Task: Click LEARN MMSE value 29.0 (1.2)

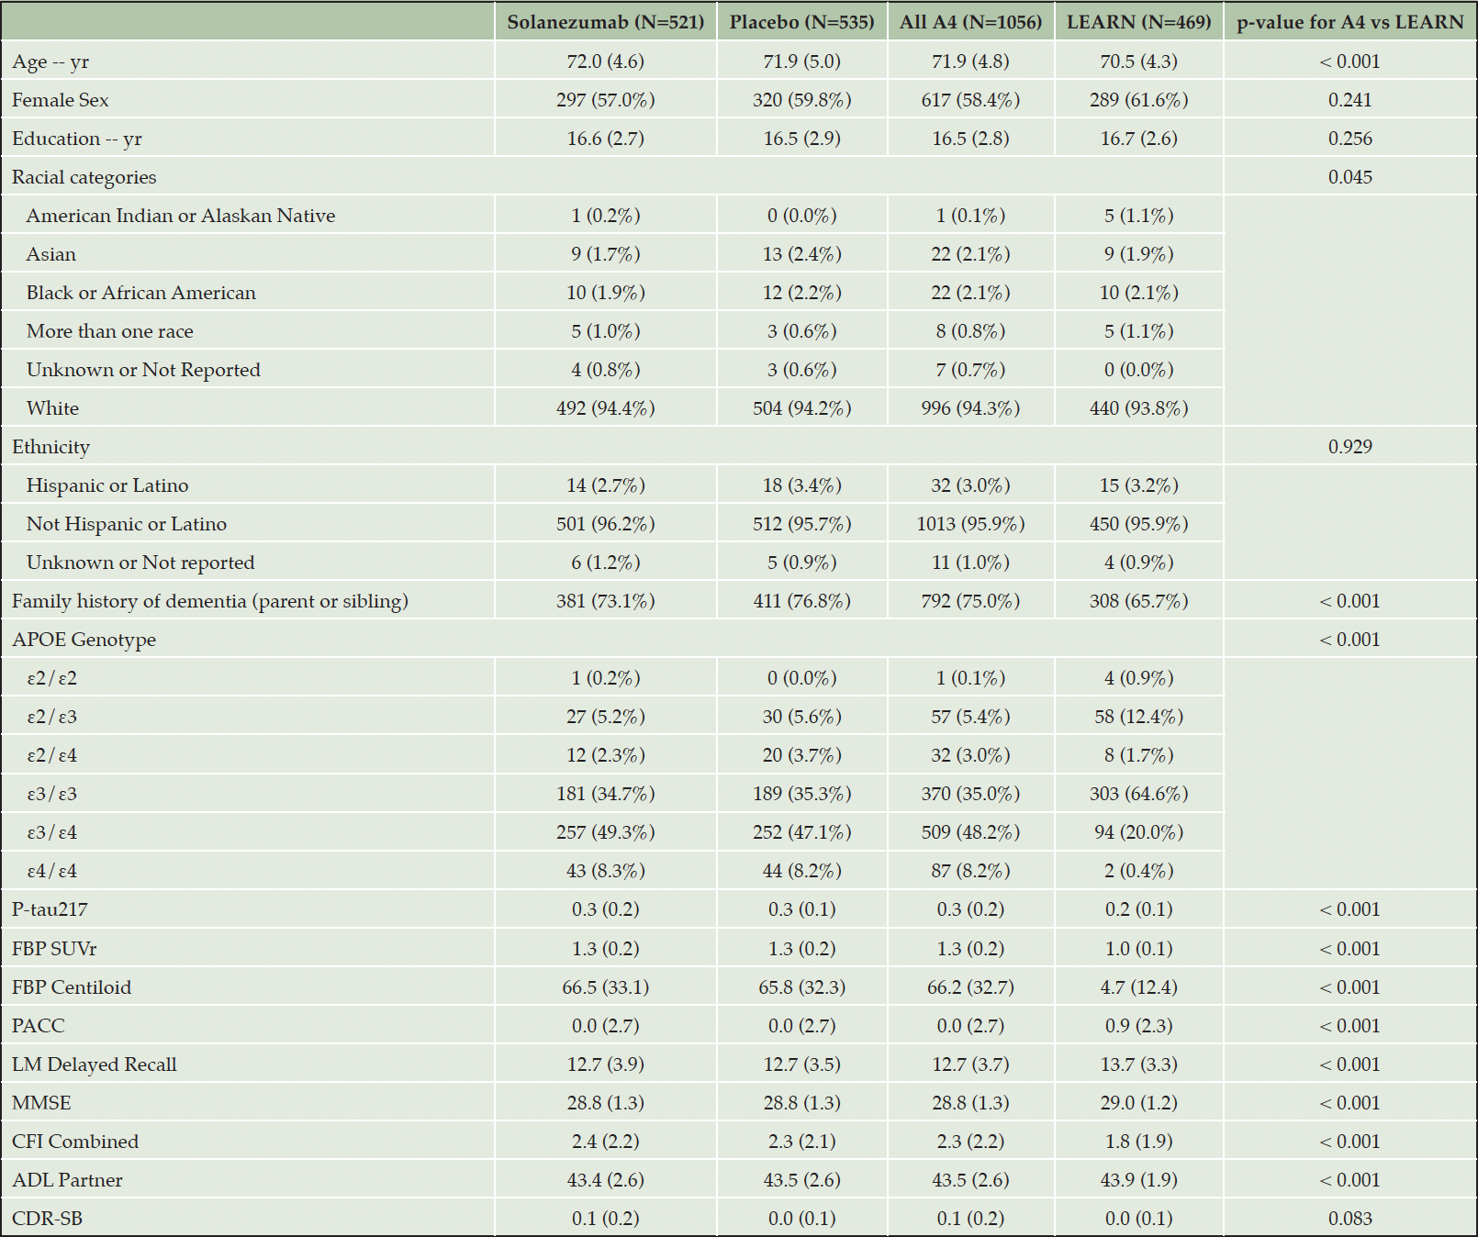Action: tap(1139, 1103)
